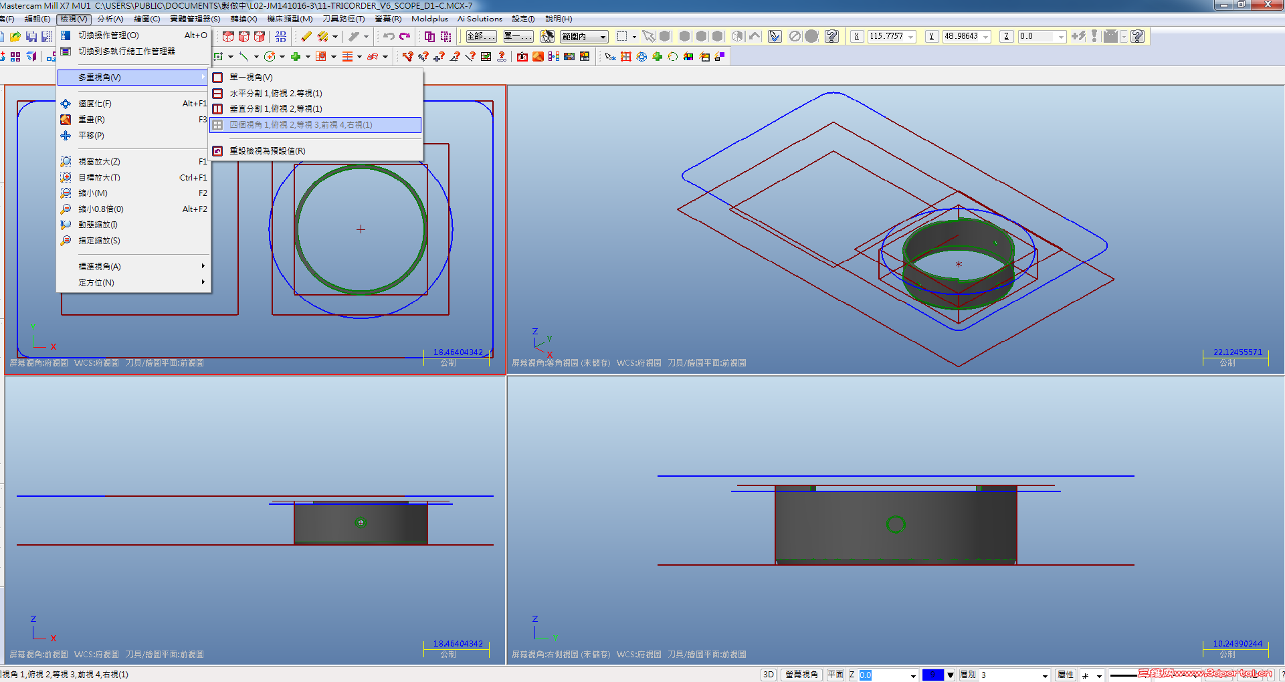Open the 刀具路徑(T) menu

(x=344, y=19)
